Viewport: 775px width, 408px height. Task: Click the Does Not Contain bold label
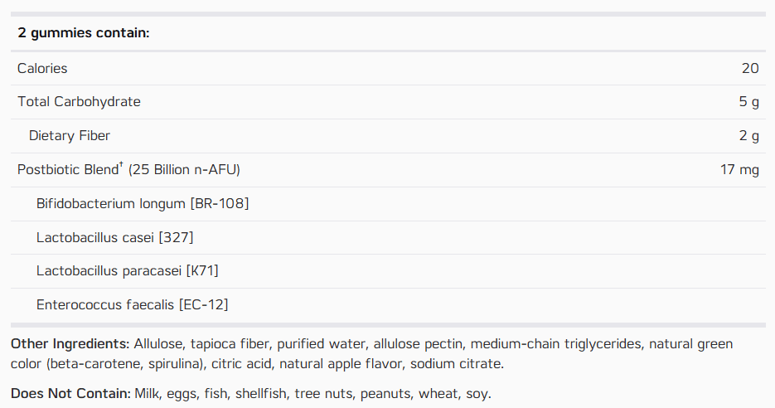point(70,394)
